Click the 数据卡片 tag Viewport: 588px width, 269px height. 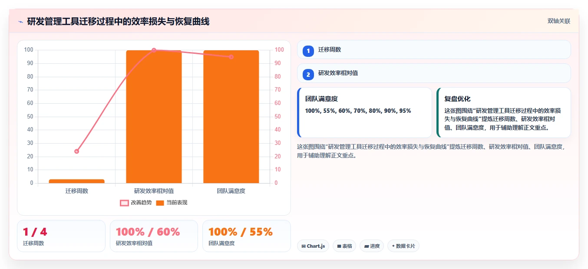pos(403,246)
